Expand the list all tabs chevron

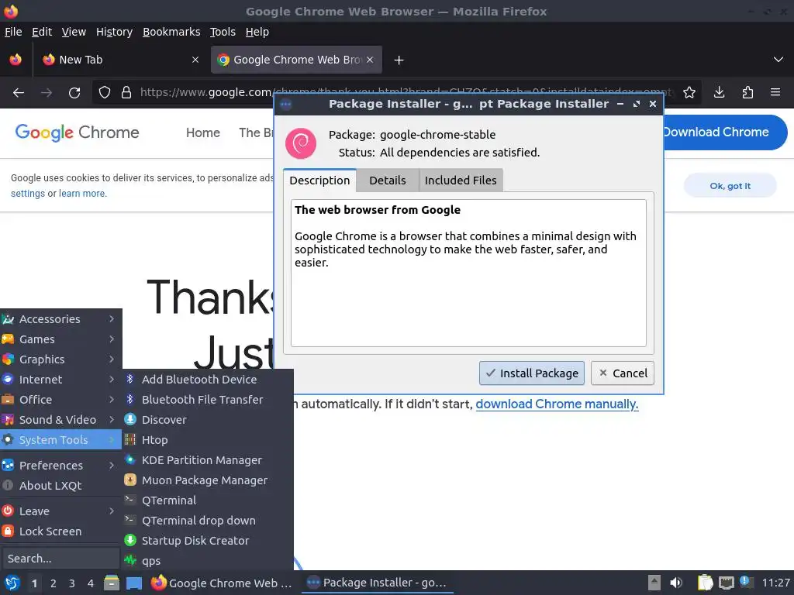[x=778, y=60]
